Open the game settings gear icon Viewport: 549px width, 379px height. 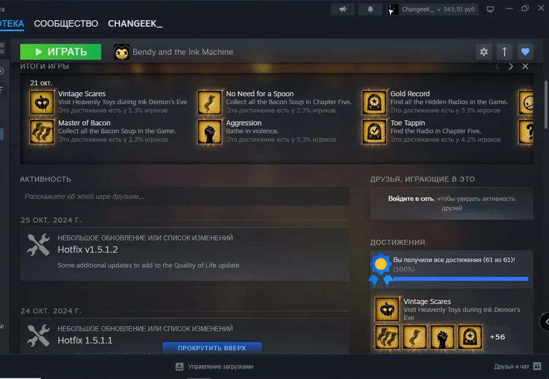(x=484, y=52)
